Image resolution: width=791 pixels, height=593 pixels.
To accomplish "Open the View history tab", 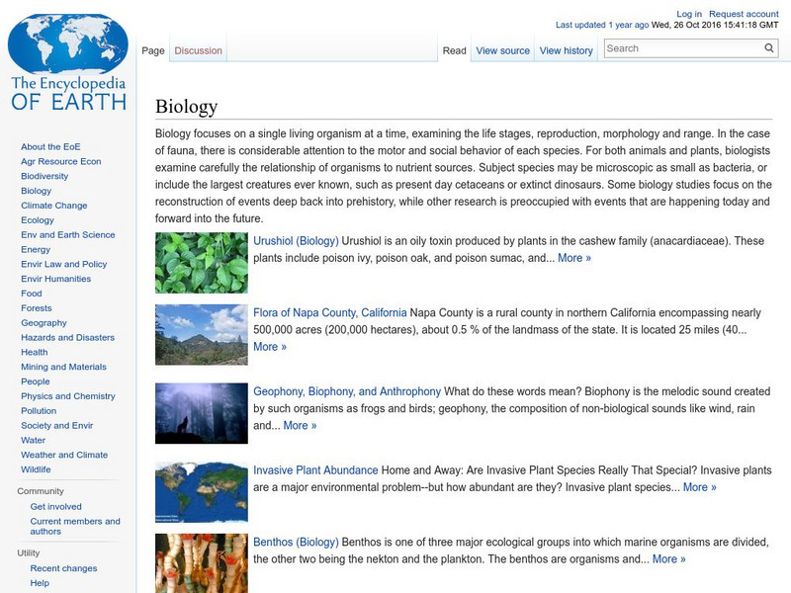I will [x=566, y=50].
